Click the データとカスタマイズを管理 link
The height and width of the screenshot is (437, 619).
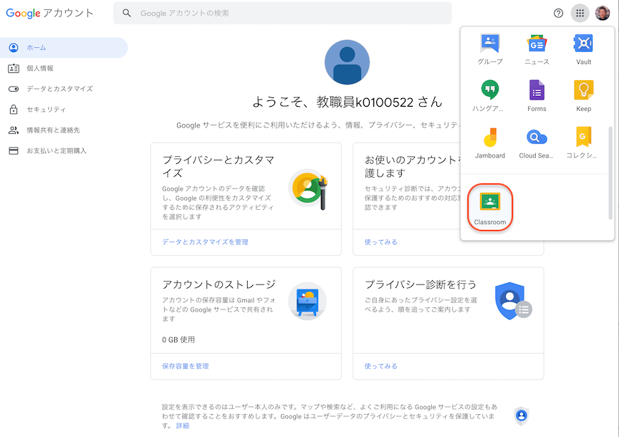pos(206,242)
